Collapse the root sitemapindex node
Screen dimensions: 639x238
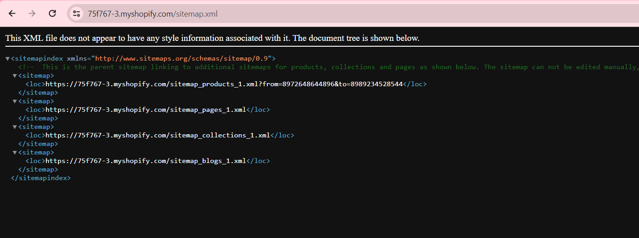pos(8,59)
